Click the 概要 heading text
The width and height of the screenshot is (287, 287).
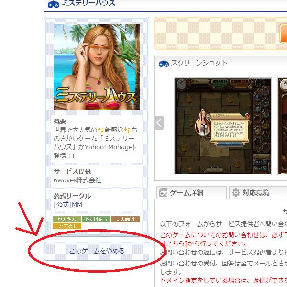pyautogui.click(x=60, y=121)
